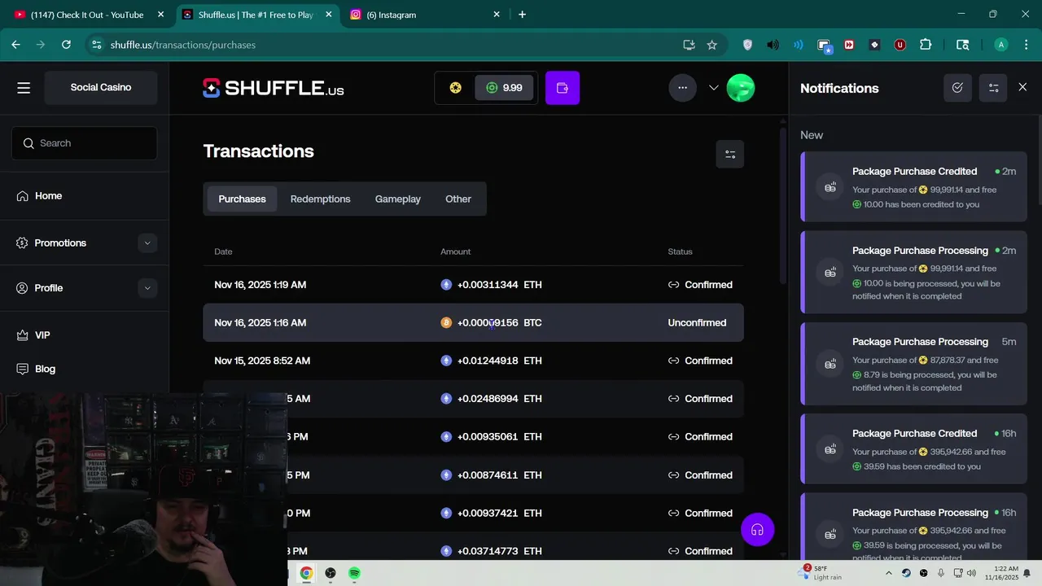
Task: Click the site information icon in address bar
Action: coord(97,45)
